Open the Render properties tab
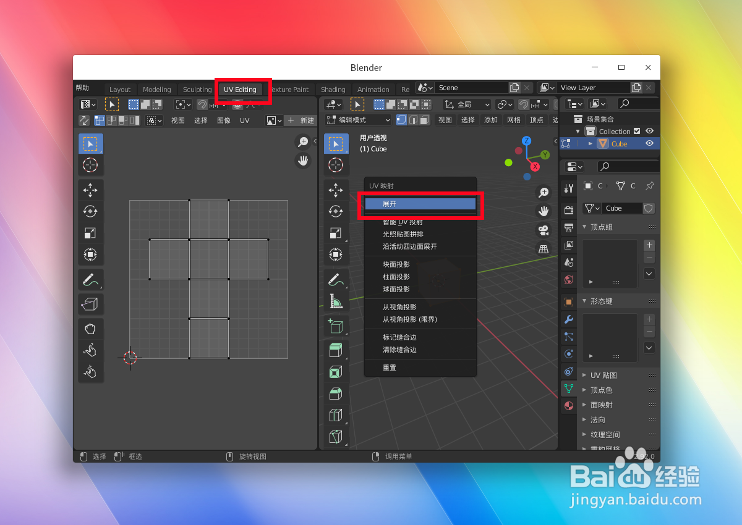The width and height of the screenshot is (742, 525). coord(569,210)
